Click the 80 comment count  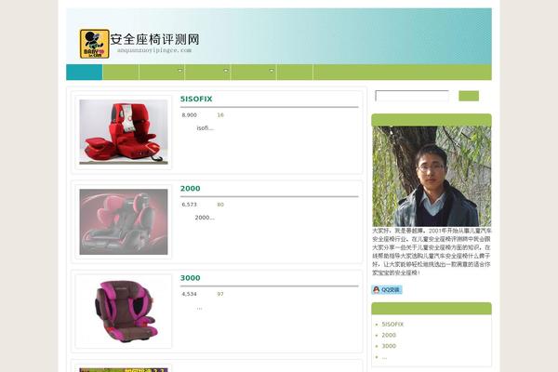coord(220,205)
